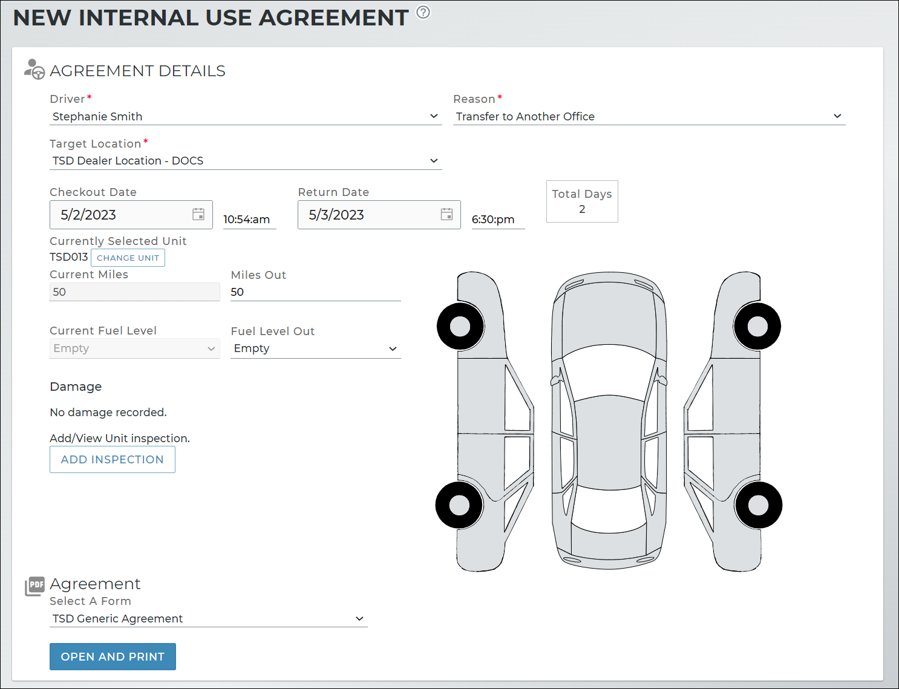Click the checkout time 10:54:am field

249,220
